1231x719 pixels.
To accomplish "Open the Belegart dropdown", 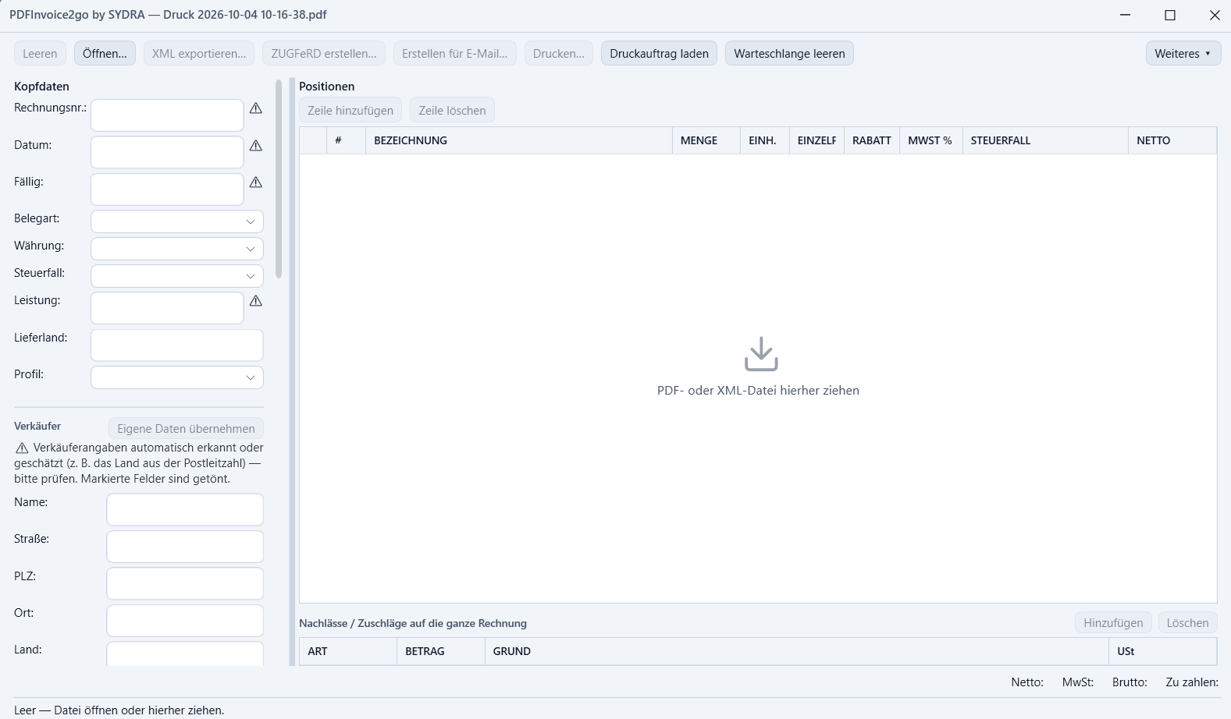I will coord(177,221).
